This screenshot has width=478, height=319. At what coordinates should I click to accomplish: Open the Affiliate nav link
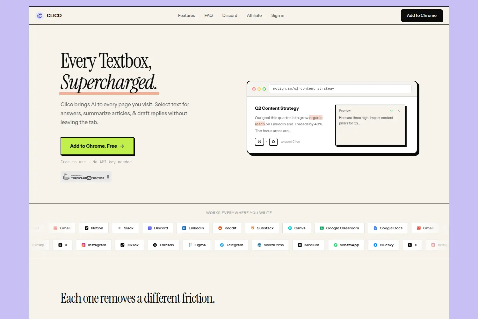pyautogui.click(x=254, y=16)
